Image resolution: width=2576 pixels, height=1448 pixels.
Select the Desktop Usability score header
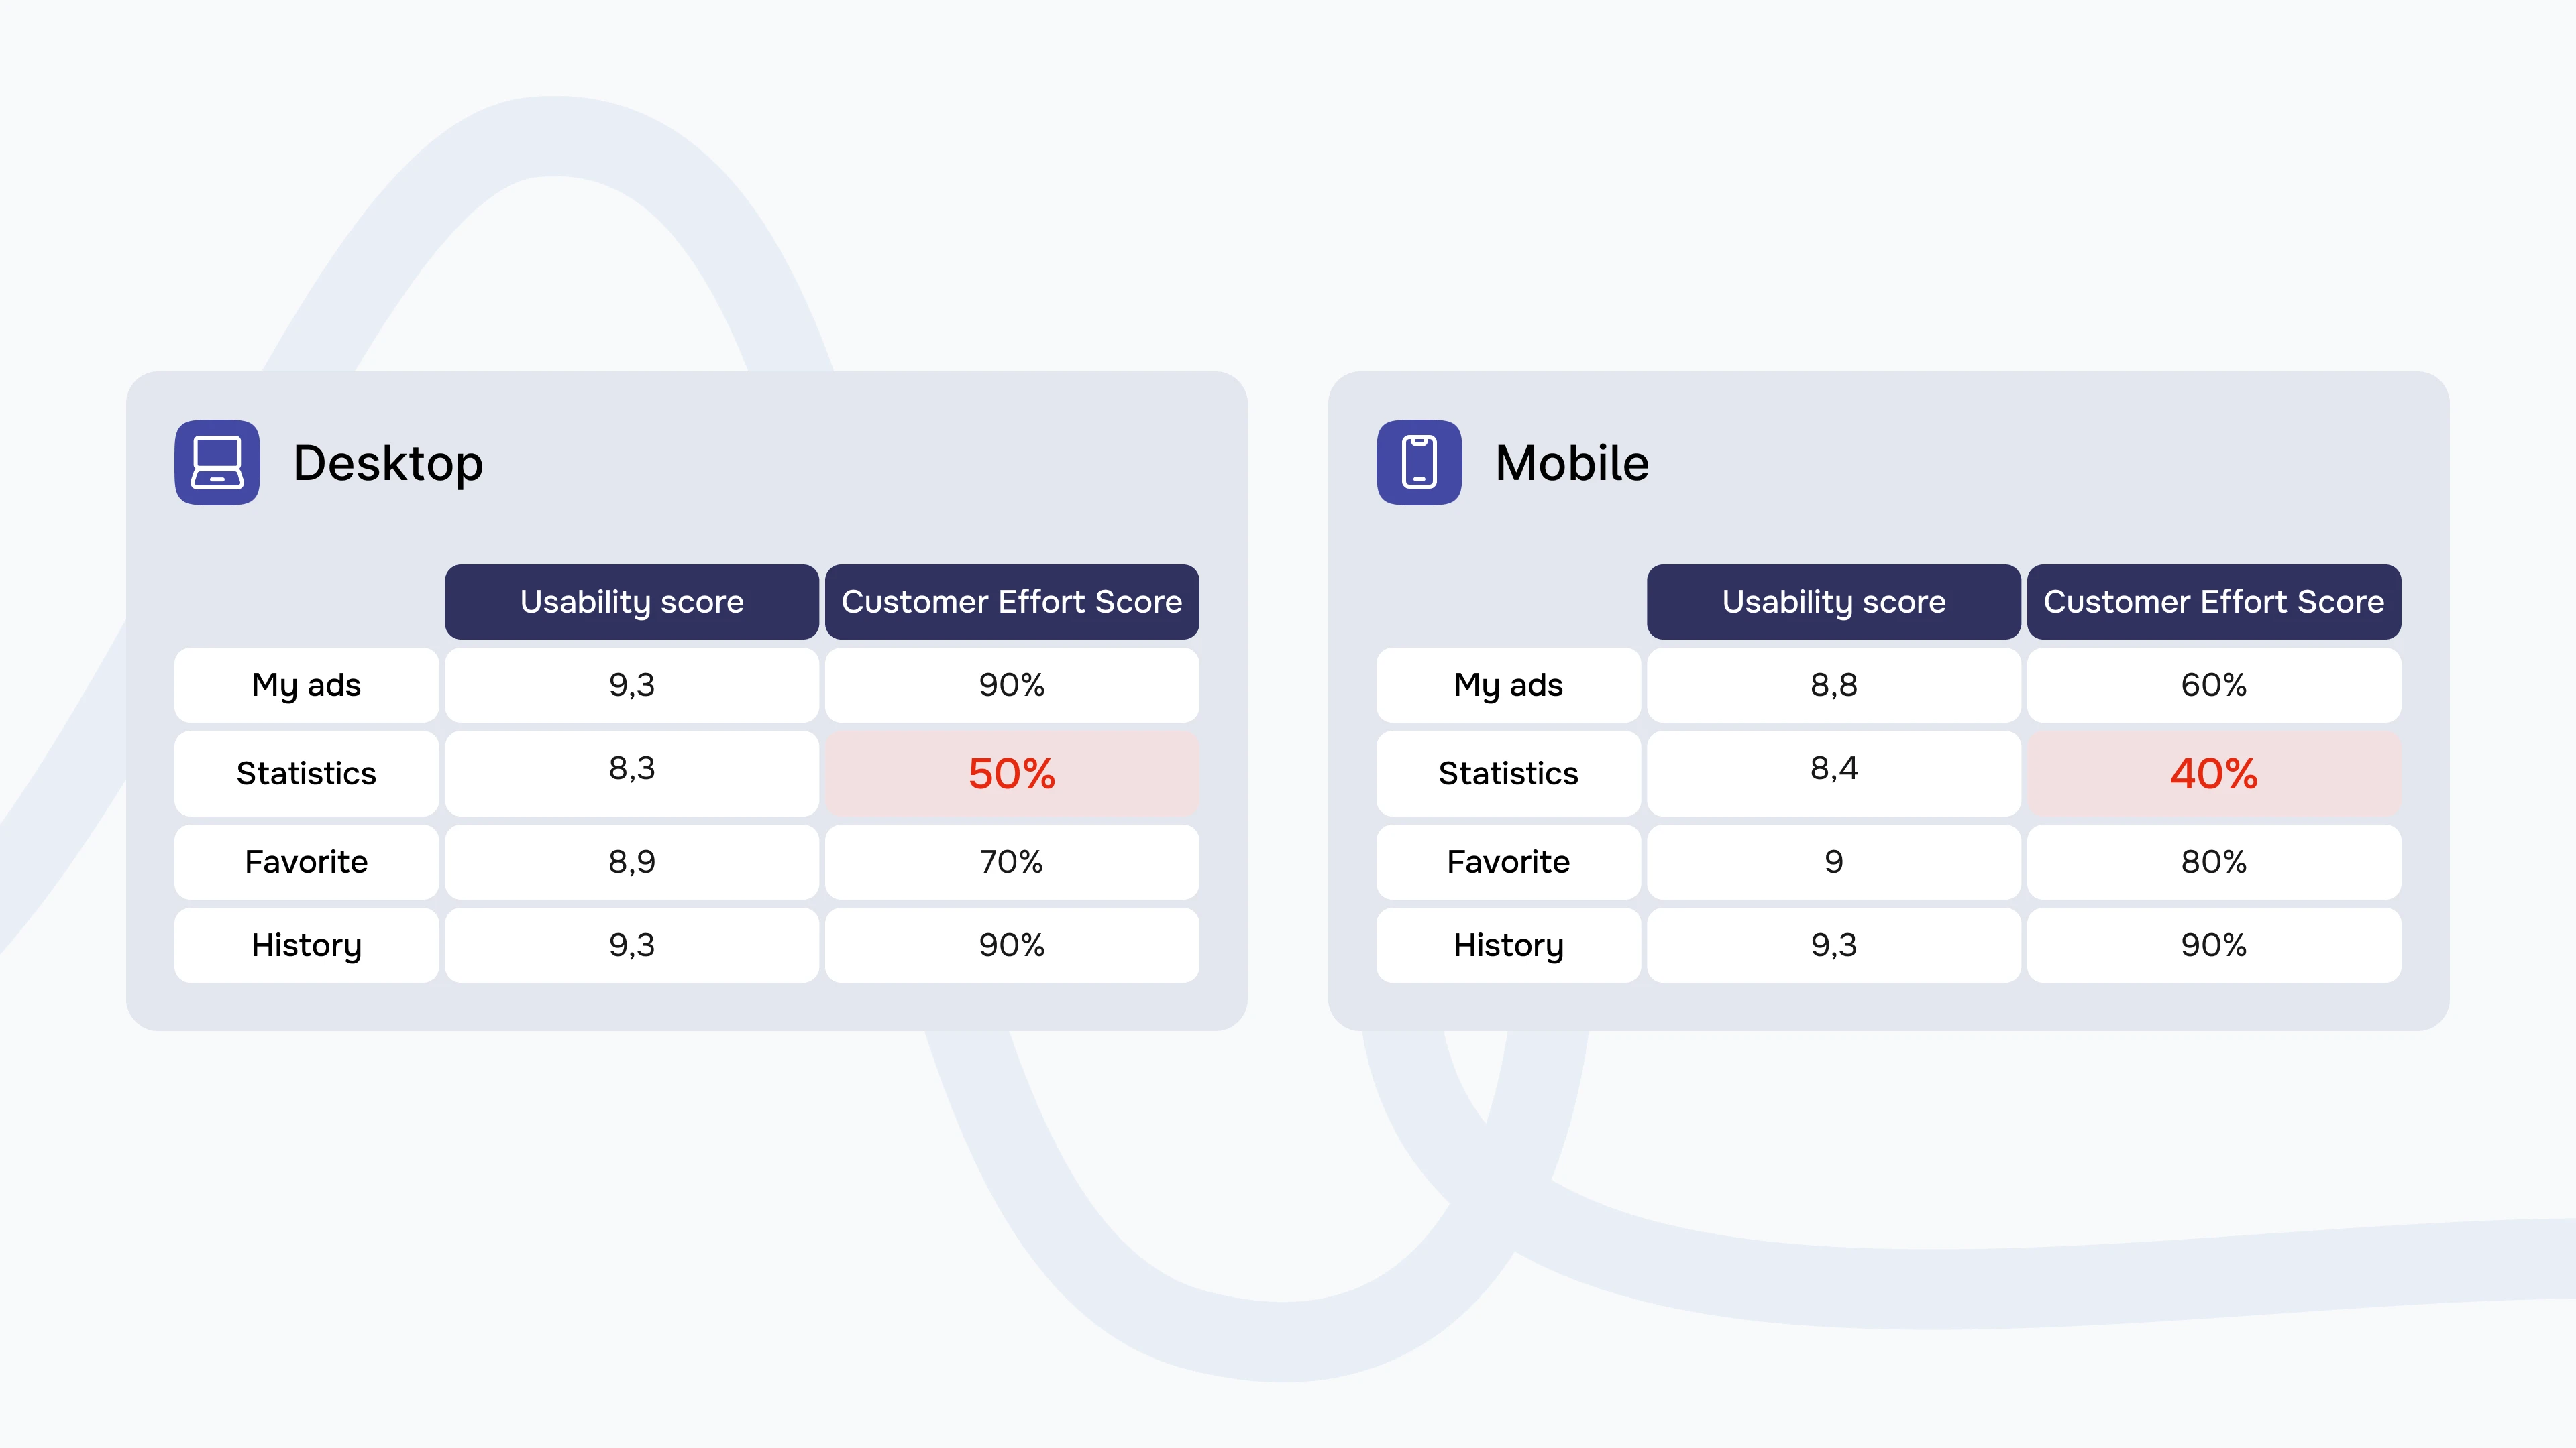tap(632, 601)
